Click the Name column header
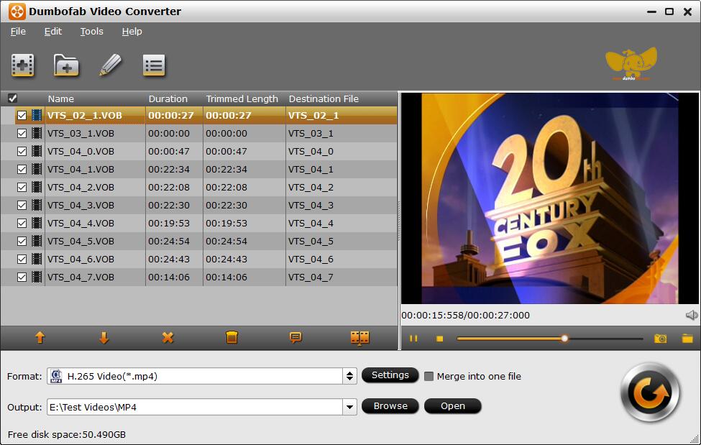The height and width of the screenshot is (445, 701). point(61,98)
